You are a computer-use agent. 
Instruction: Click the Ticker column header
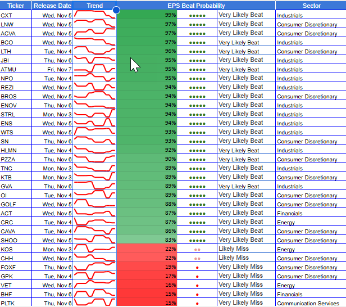(x=16, y=6)
